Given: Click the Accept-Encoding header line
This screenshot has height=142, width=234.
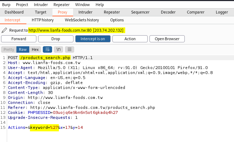Looking at the screenshot, I should (x=45, y=83).
